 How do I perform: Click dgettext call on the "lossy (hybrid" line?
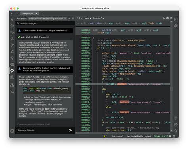[x=124, y=112]
